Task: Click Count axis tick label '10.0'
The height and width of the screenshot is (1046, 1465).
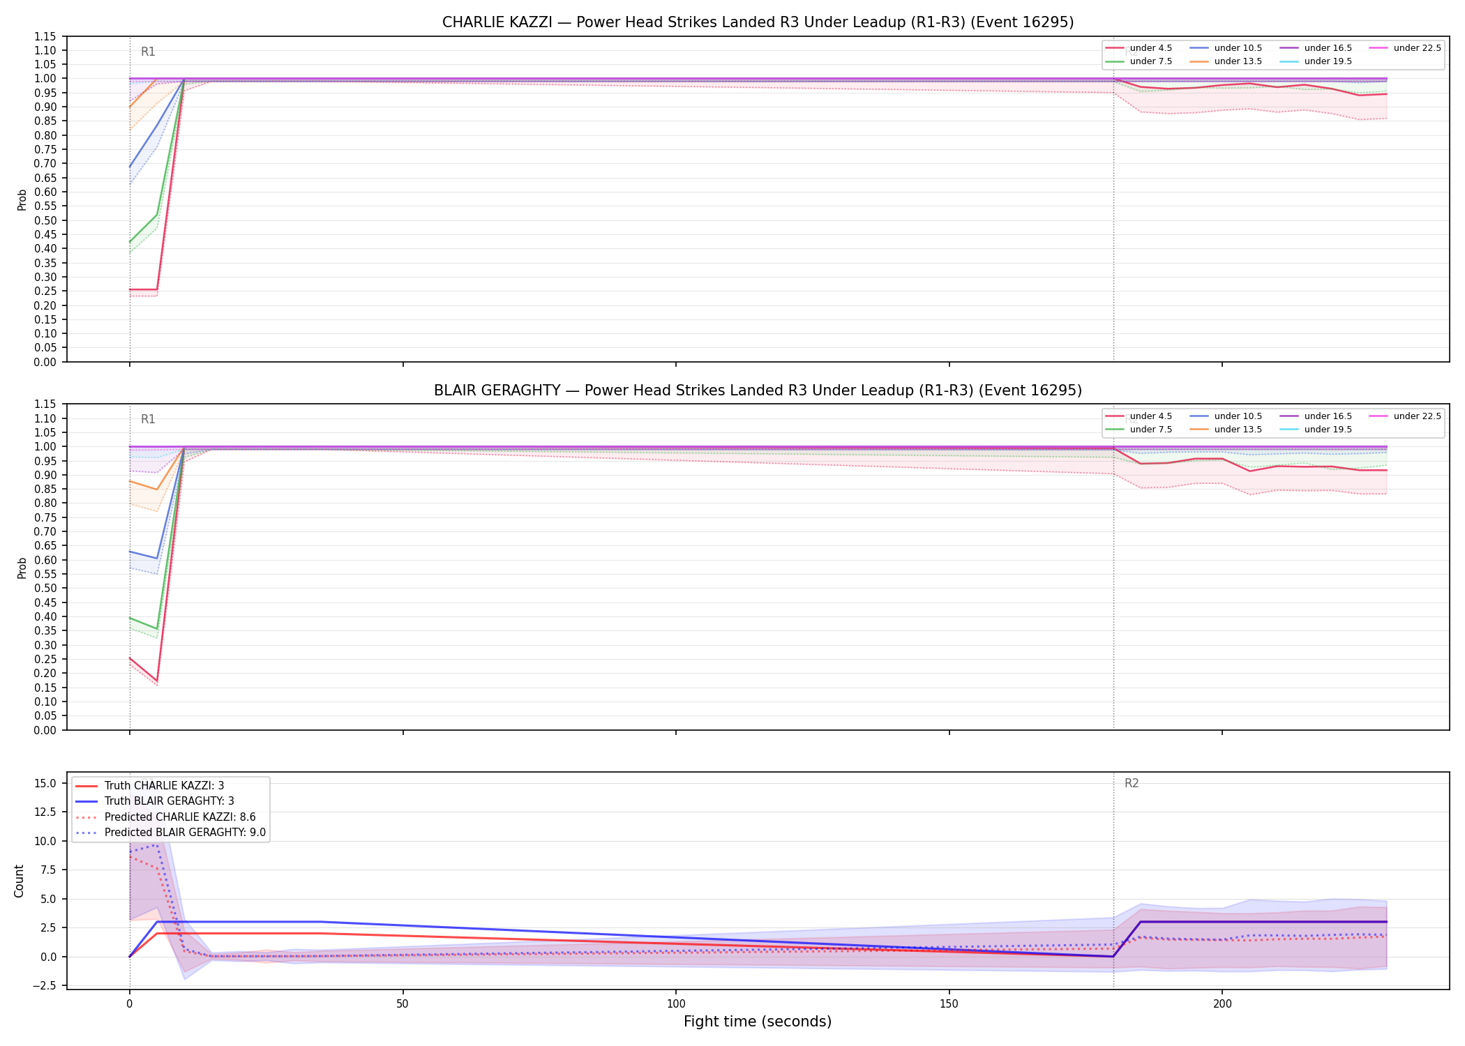Action: tap(46, 841)
